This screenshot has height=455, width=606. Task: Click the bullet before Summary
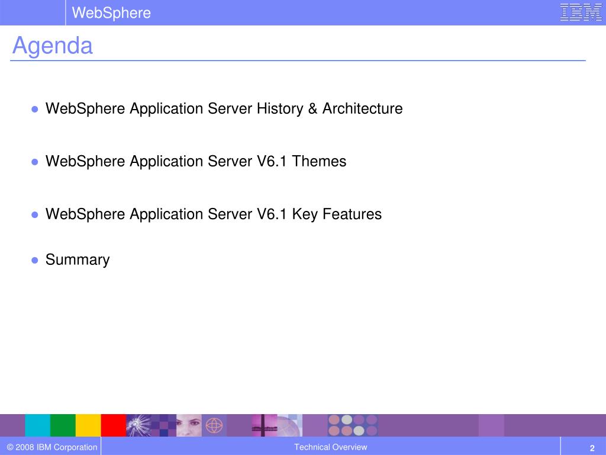[35, 260]
